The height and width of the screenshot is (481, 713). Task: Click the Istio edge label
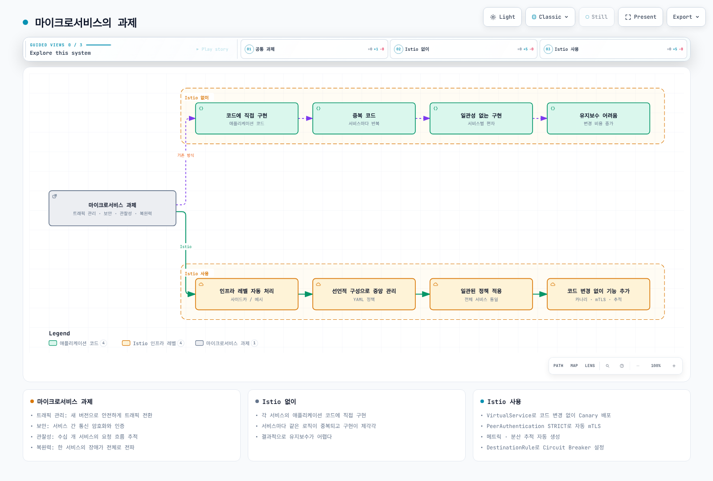coord(186,247)
